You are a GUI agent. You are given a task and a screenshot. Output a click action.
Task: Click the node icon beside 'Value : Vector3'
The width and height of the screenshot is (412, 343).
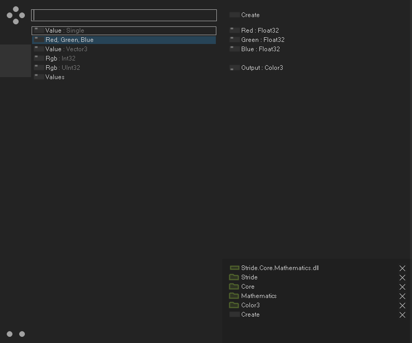(x=39, y=49)
